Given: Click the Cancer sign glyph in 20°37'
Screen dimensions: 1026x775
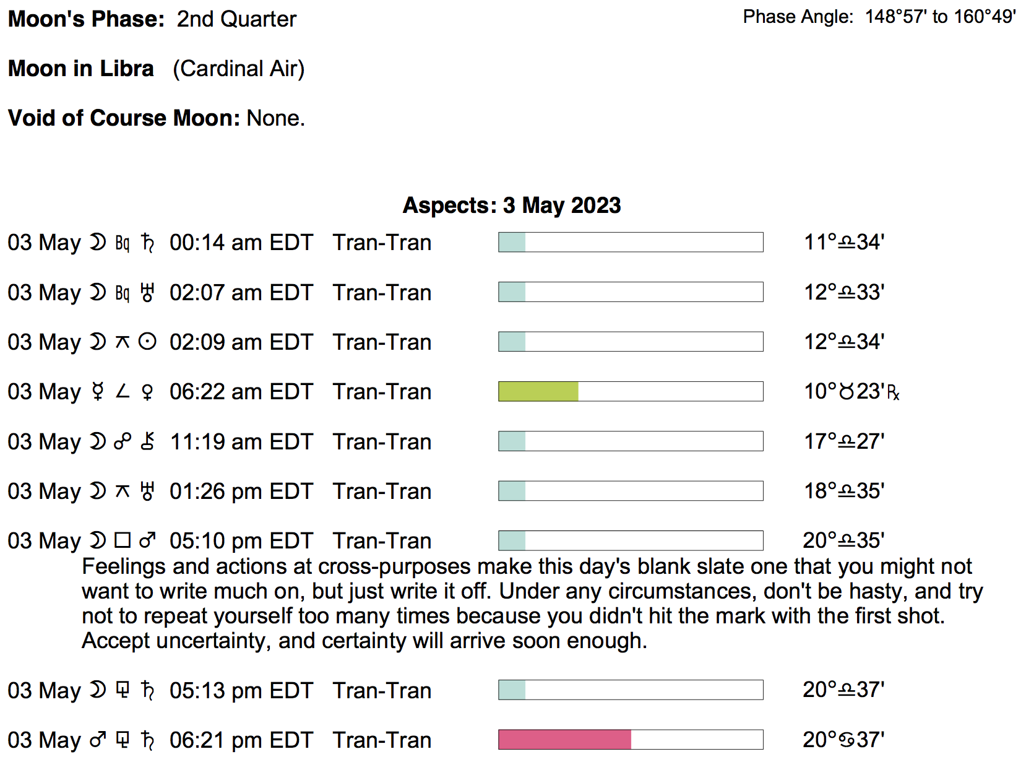Looking at the screenshot, I should pos(847,740).
